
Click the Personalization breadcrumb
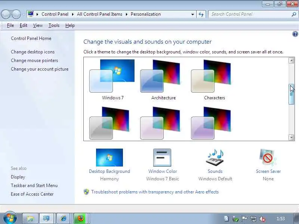[146, 14]
